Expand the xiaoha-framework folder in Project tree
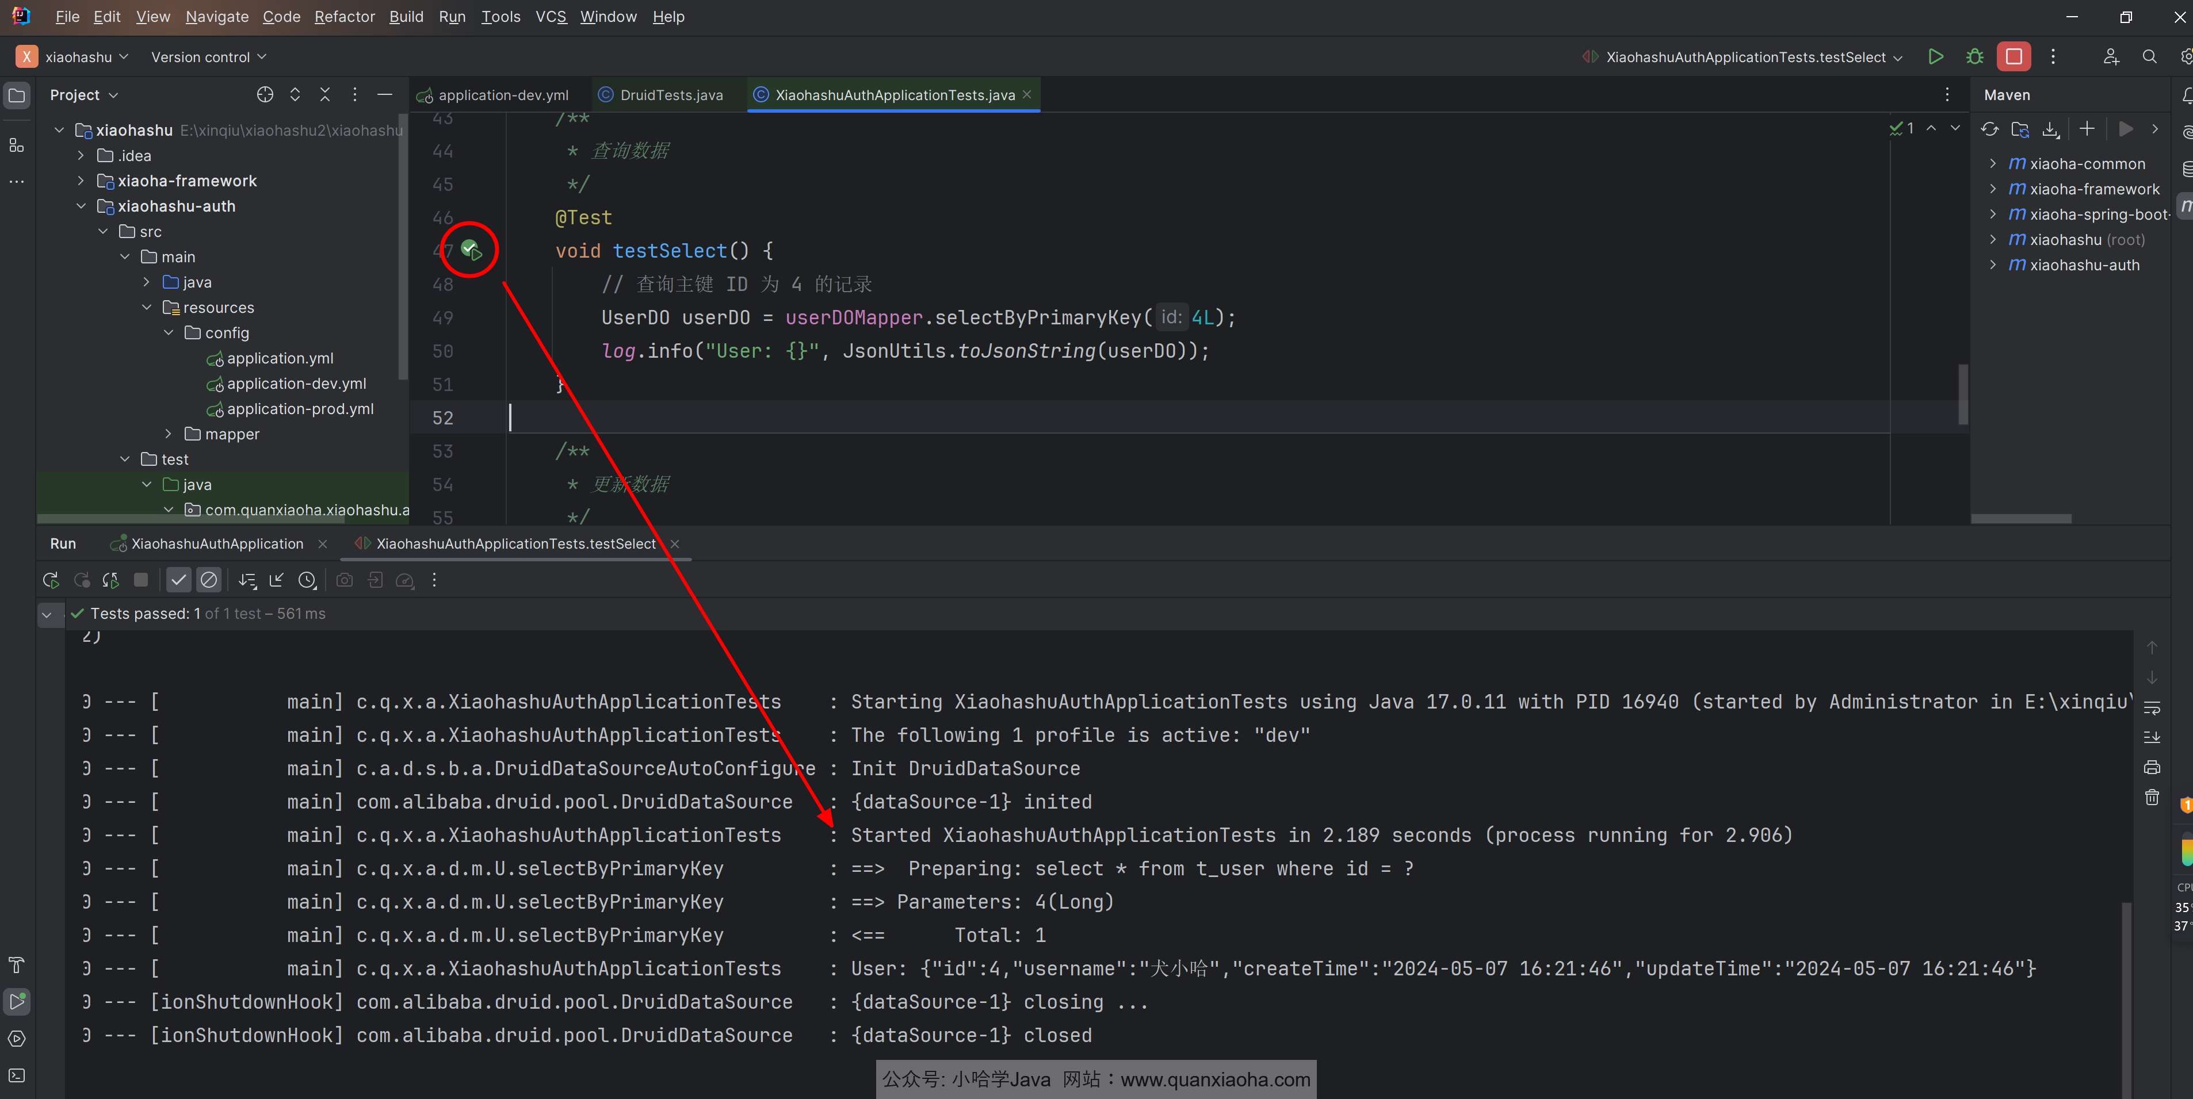This screenshot has width=2193, height=1099. point(81,181)
